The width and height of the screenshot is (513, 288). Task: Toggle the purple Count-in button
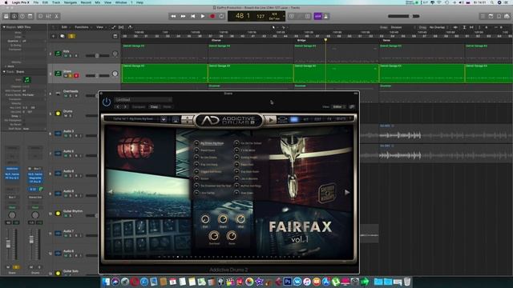point(317,16)
